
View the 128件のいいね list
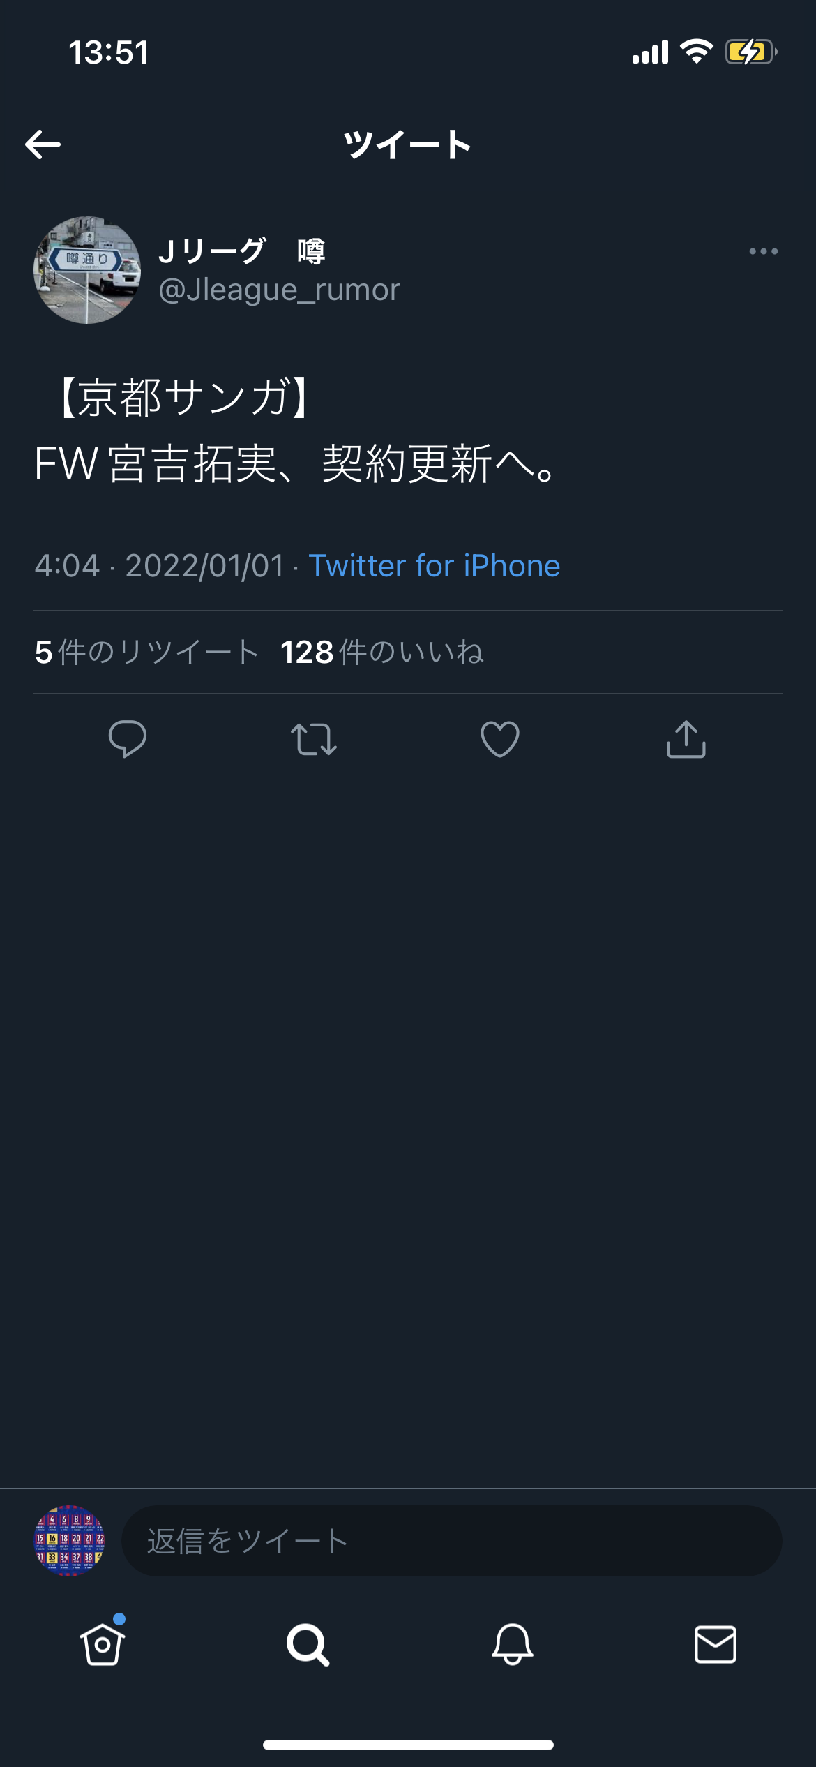point(381,653)
